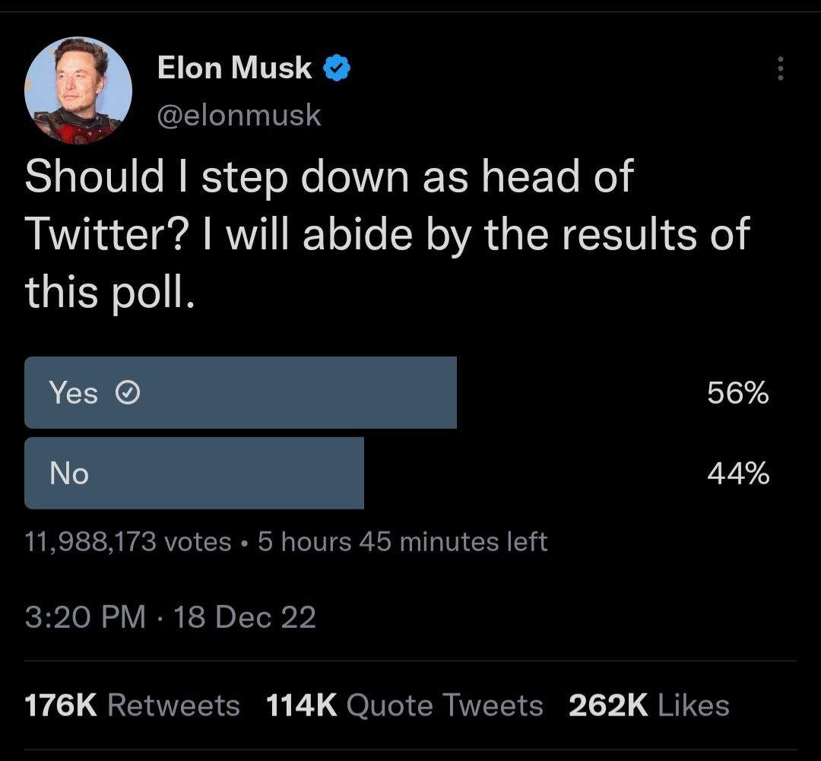Open the @elonmusk handle link
Image resolution: width=821 pixels, height=761 pixels.
point(239,115)
